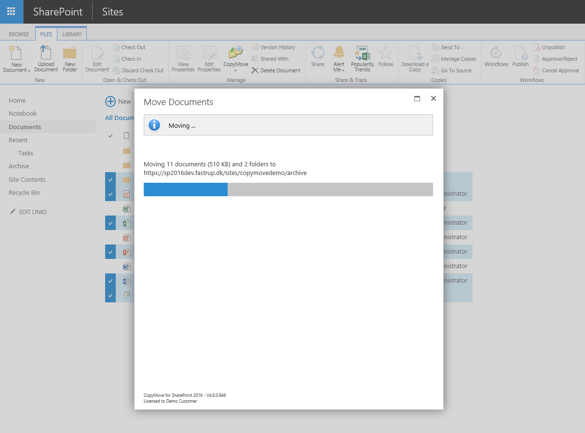Click the Follow star icon
The image size is (585, 433).
point(386,53)
